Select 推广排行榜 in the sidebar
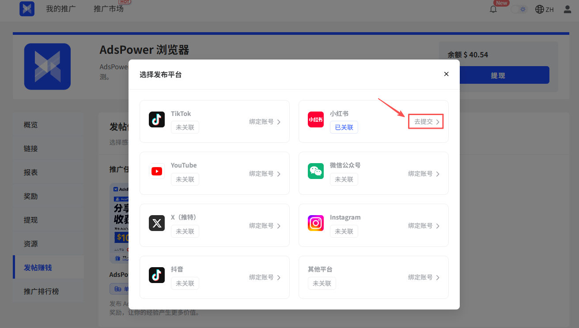The image size is (579, 328). click(49, 291)
